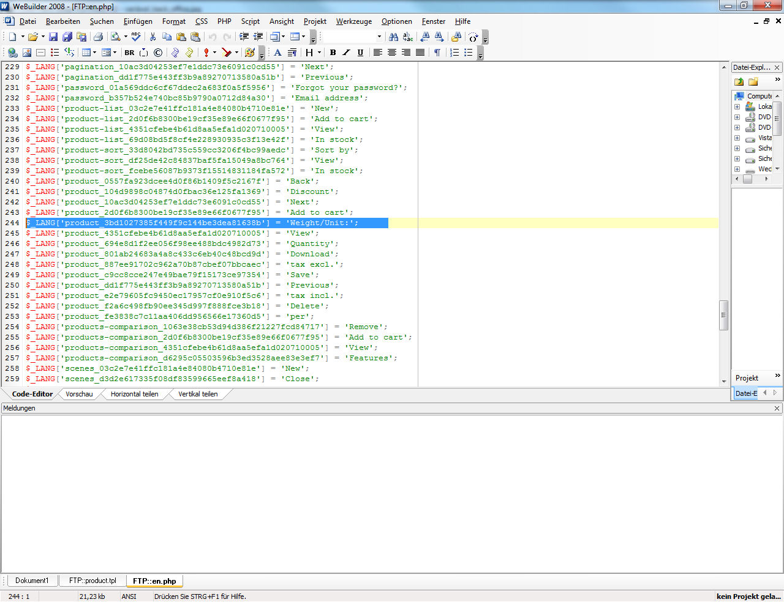The width and height of the screenshot is (784, 602).
Task: Open the dropdown arrow next to New
Action: [x=23, y=37]
